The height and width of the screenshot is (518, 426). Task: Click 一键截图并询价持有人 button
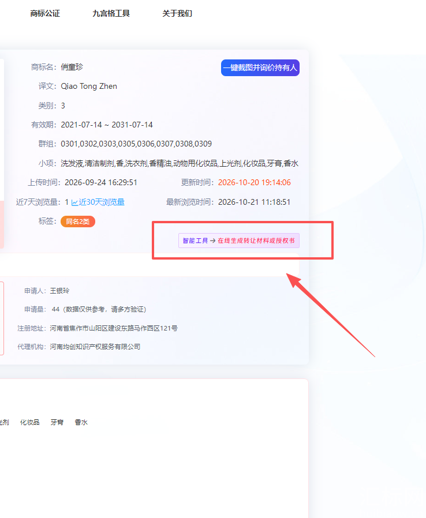coord(260,67)
